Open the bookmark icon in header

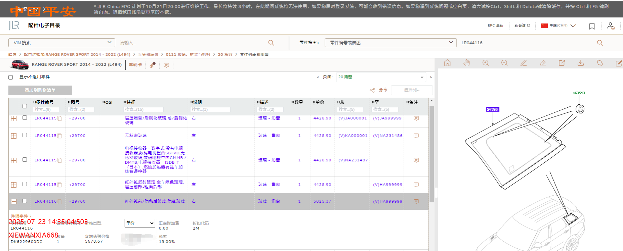(x=592, y=26)
